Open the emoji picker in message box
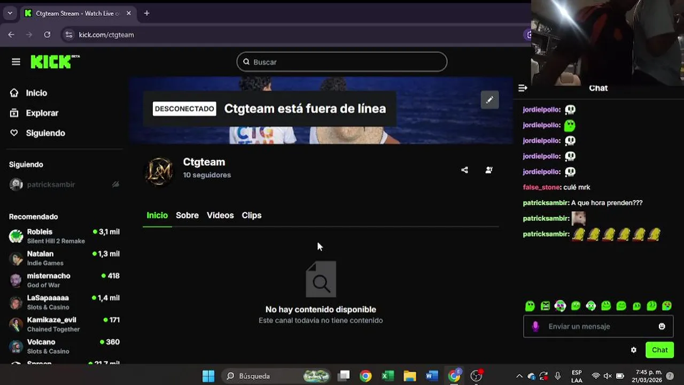Screen dimensions: 684x385 click(662, 326)
